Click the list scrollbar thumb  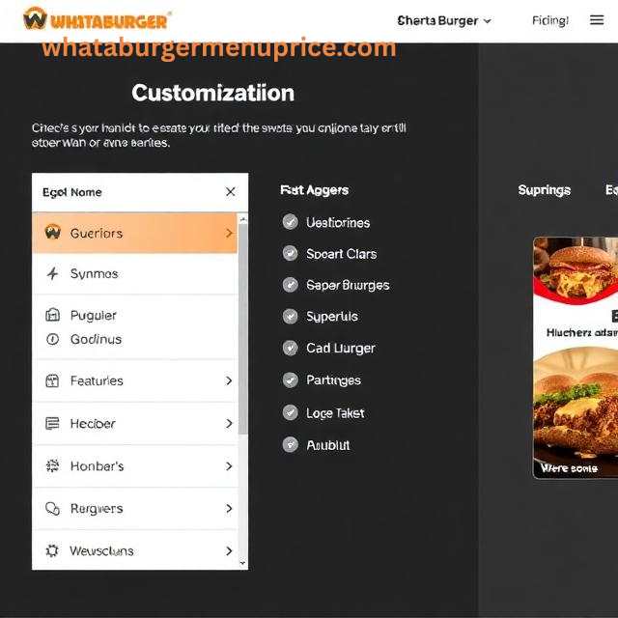tap(243, 329)
